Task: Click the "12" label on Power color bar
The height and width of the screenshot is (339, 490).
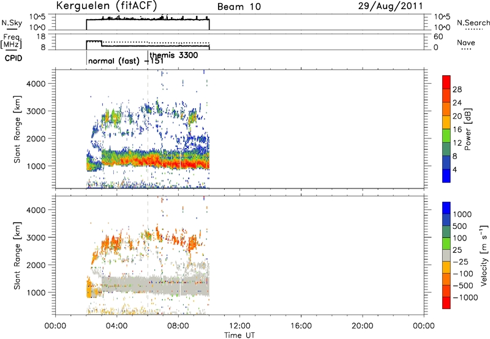Action: (x=457, y=143)
